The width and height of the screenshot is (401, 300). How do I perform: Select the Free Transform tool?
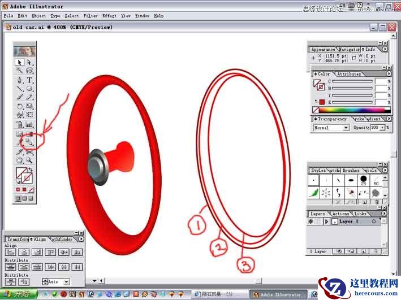[x=29, y=115]
